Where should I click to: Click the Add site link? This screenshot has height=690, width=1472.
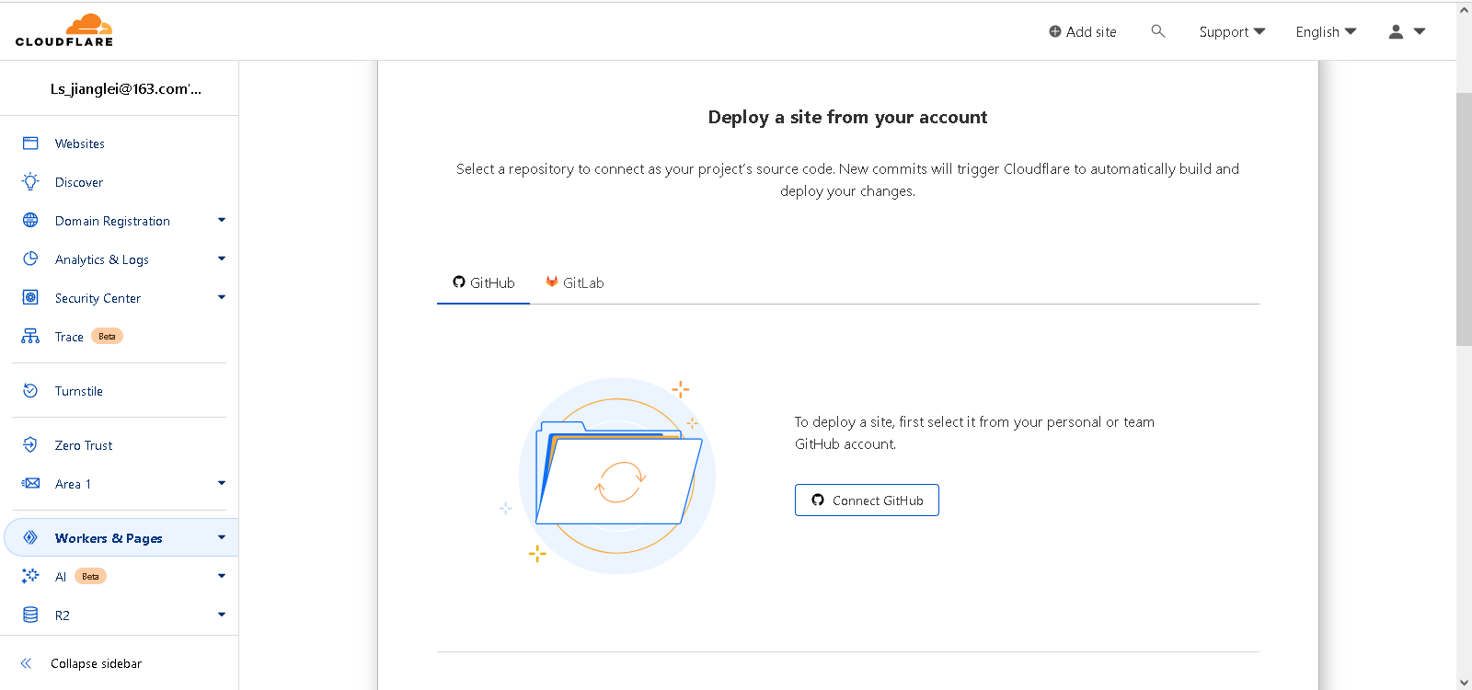click(1083, 31)
